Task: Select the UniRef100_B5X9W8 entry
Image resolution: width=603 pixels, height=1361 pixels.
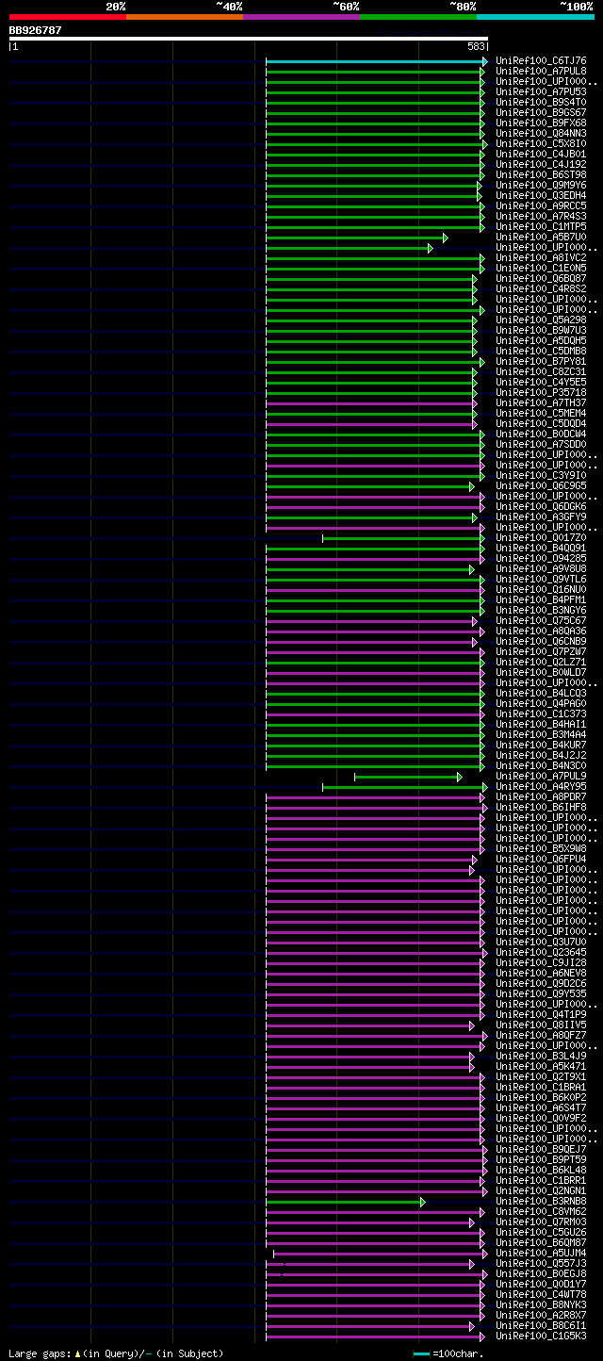Action: (541, 848)
